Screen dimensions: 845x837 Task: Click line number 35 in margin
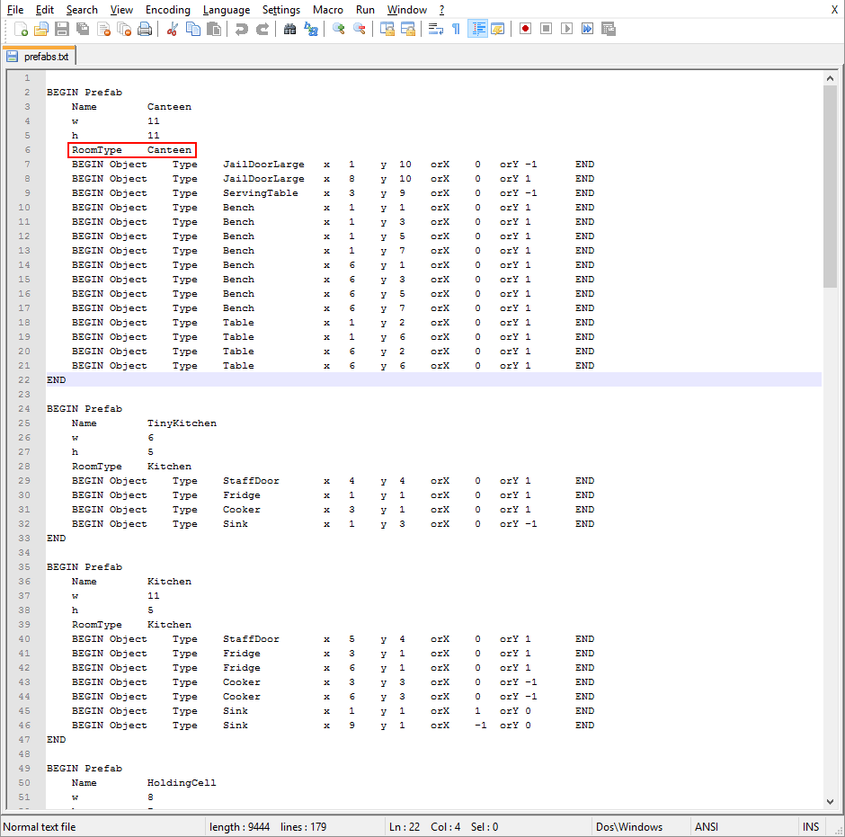24,567
